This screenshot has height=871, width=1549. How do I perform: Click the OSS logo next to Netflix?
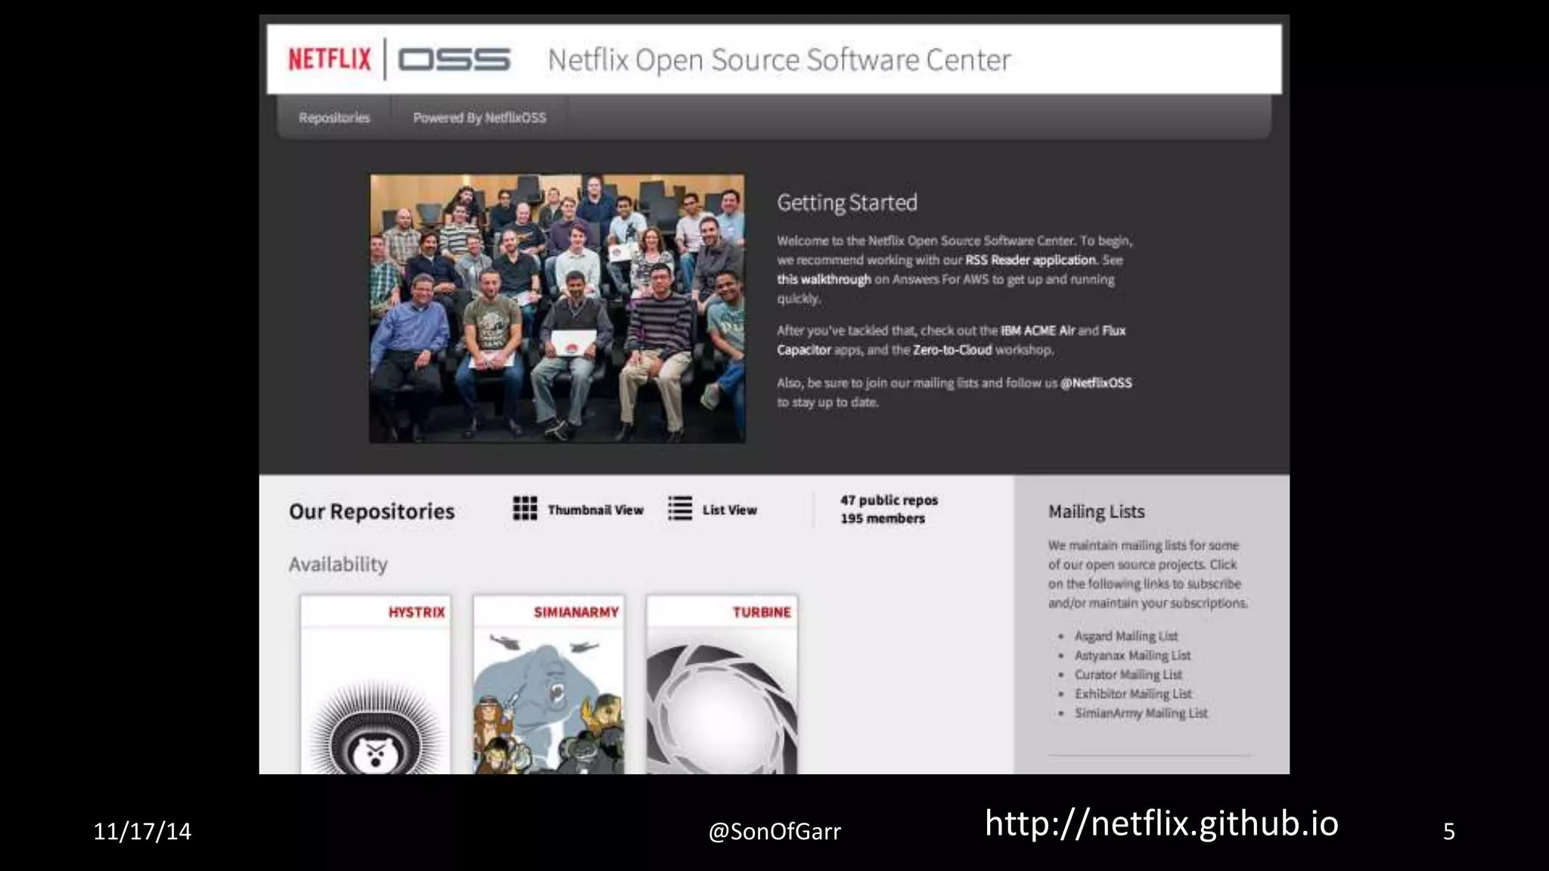455,60
